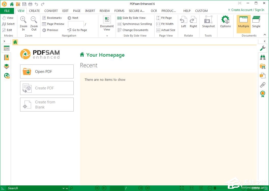
Task: Click the Print icon in quick access toolbar
Action: click(x=30, y=4)
